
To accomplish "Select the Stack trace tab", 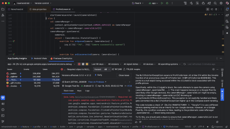I will pos(68,91).
